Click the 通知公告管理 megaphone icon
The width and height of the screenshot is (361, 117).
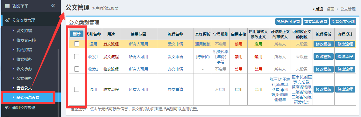[x=7, y=107]
